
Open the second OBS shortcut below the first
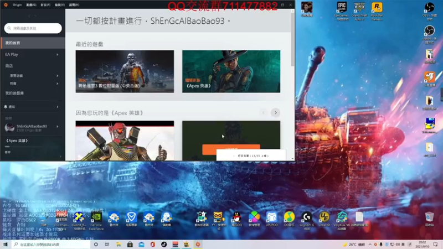tap(430, 34)
